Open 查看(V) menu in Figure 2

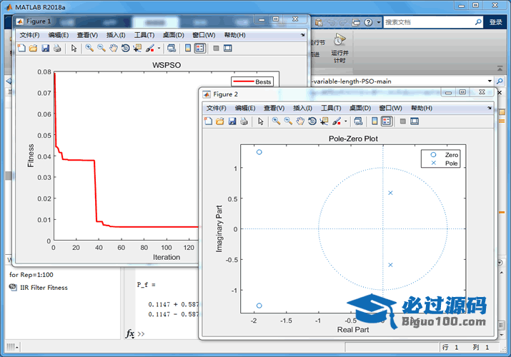[274, 108]
